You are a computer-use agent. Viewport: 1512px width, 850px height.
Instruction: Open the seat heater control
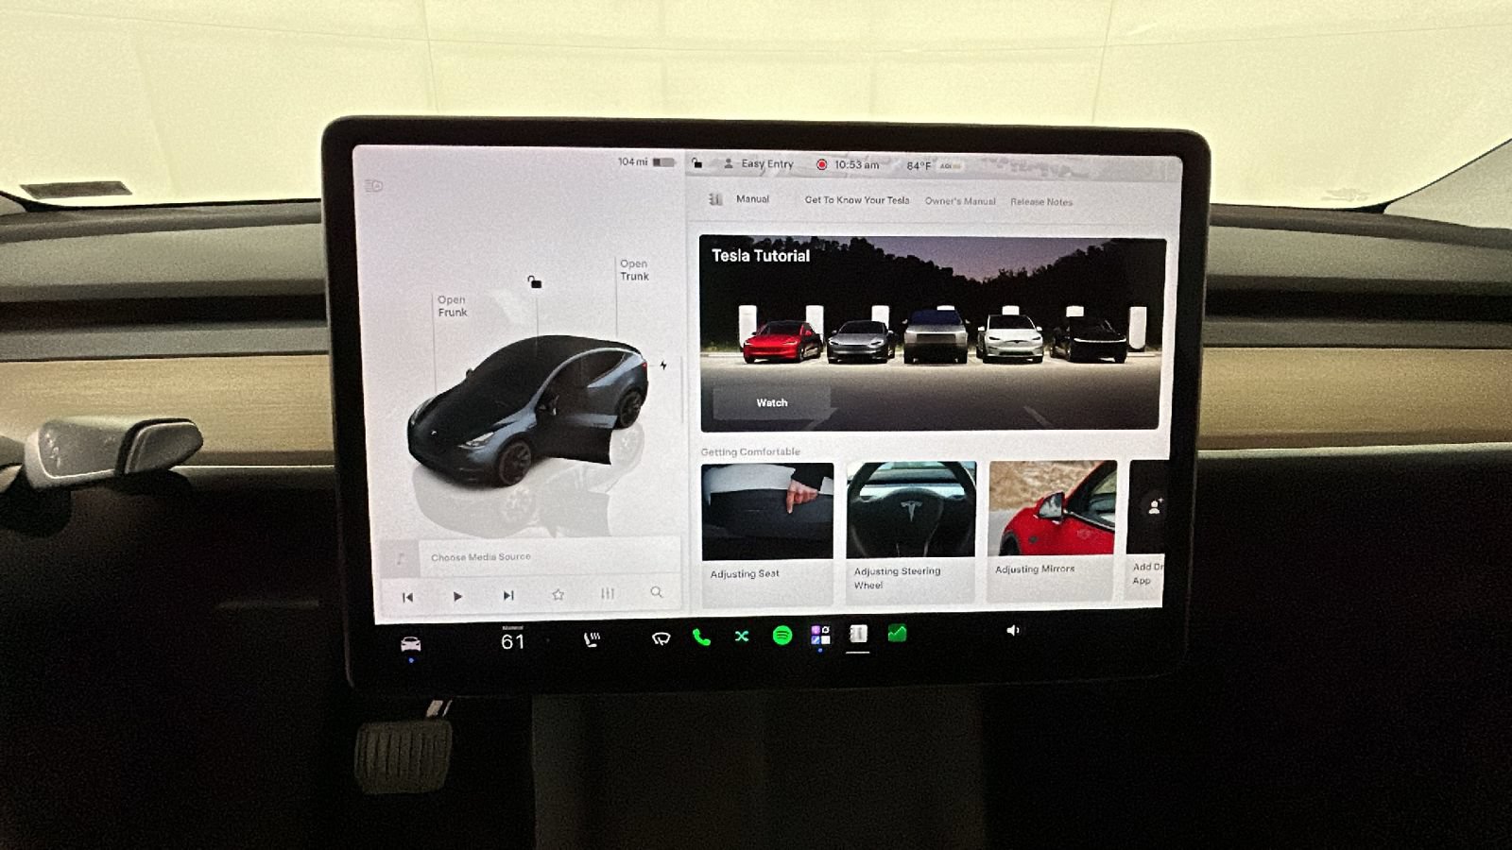pyautogui.click(x=592, y=639)
